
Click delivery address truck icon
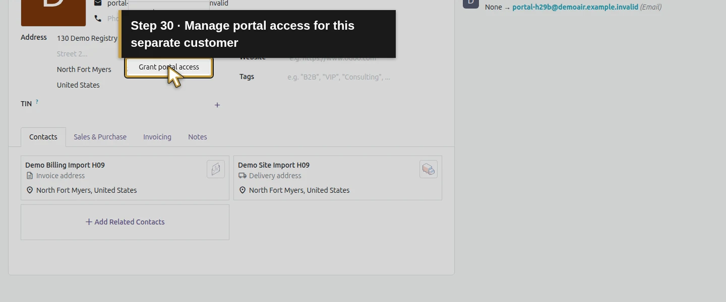click(243, 176)
